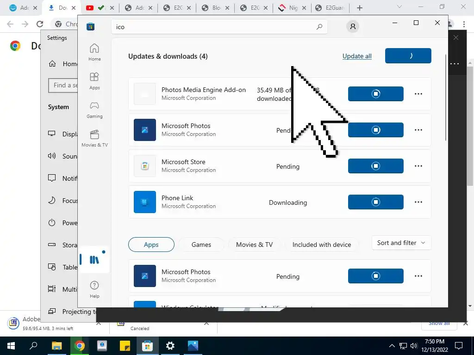Open Windows Start menu
Viewport: 474px width, 355px height.
pyautogui.click(x=11, y=346)
